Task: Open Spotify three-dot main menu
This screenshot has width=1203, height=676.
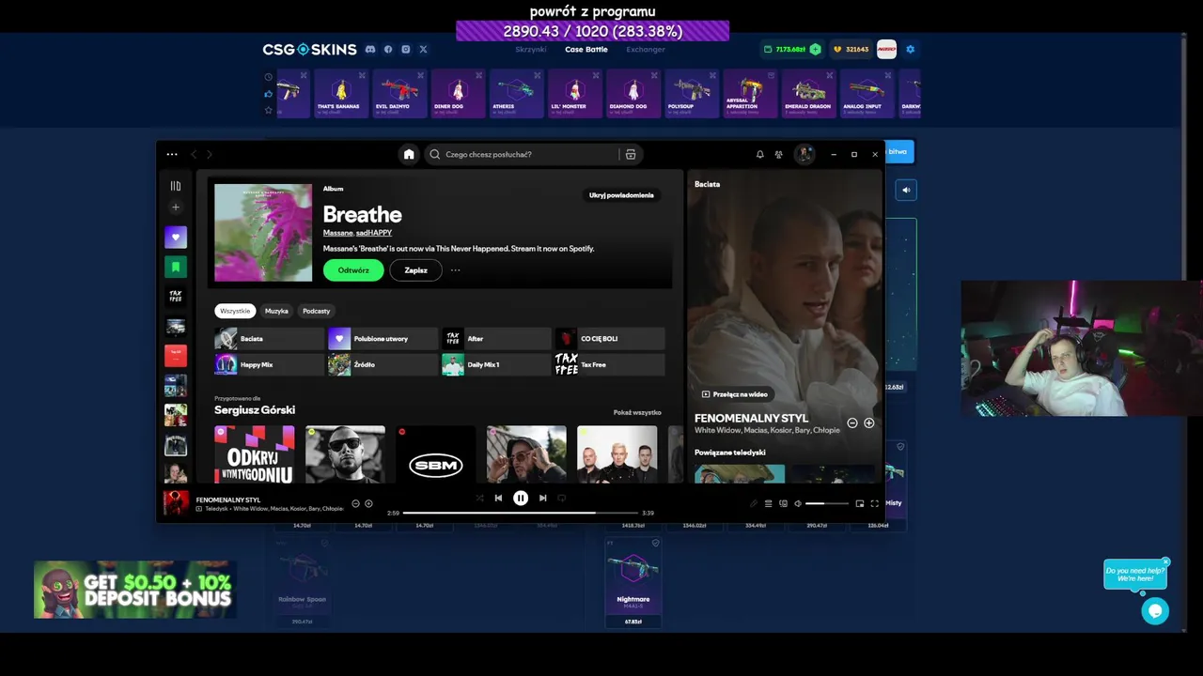Action: pyautogui.click(x=172, y=154)
